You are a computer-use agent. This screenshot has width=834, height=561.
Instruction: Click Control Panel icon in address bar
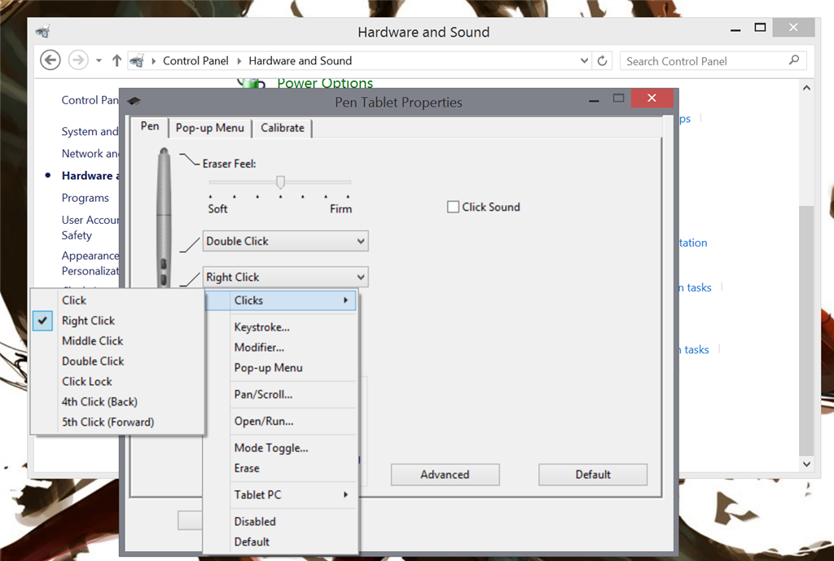click(137, 60)
